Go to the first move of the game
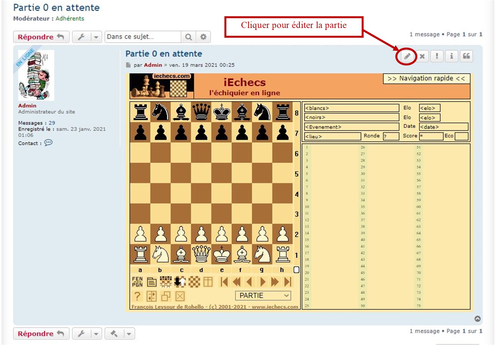This screenshot has width=495, height=345. (224, 282)
